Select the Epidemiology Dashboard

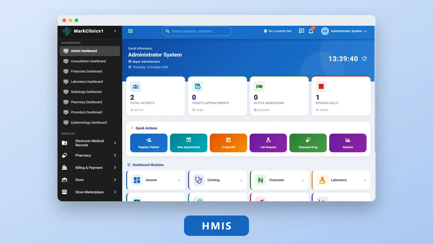(90, 123)
